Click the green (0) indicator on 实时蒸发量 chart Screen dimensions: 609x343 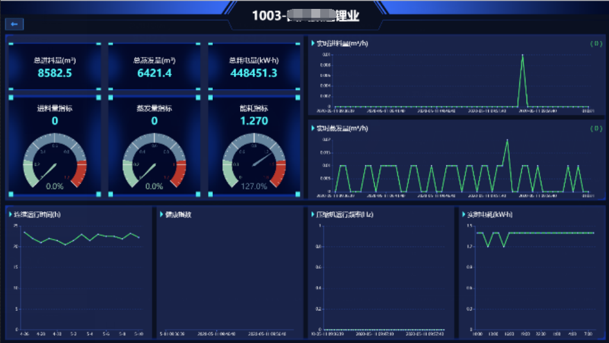595,128
